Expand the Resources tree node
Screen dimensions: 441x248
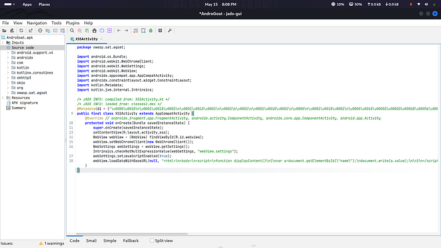click(x=3, y=98)
